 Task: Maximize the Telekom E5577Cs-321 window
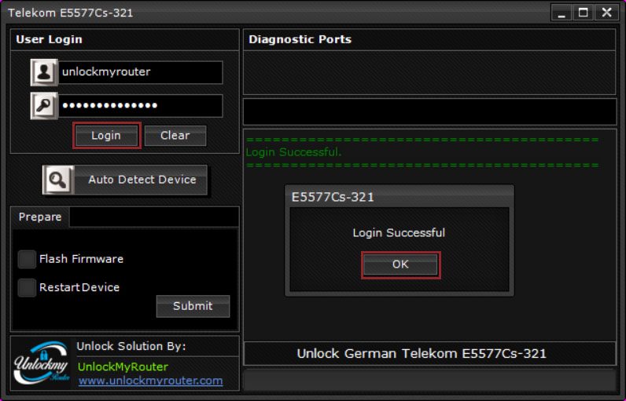[x=584, y=13]
